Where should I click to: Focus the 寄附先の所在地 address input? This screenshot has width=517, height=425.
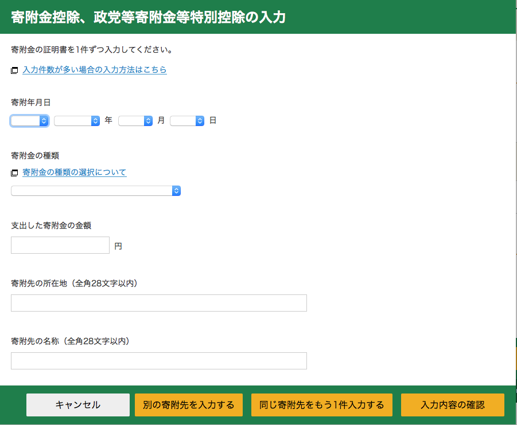point(159,303)
